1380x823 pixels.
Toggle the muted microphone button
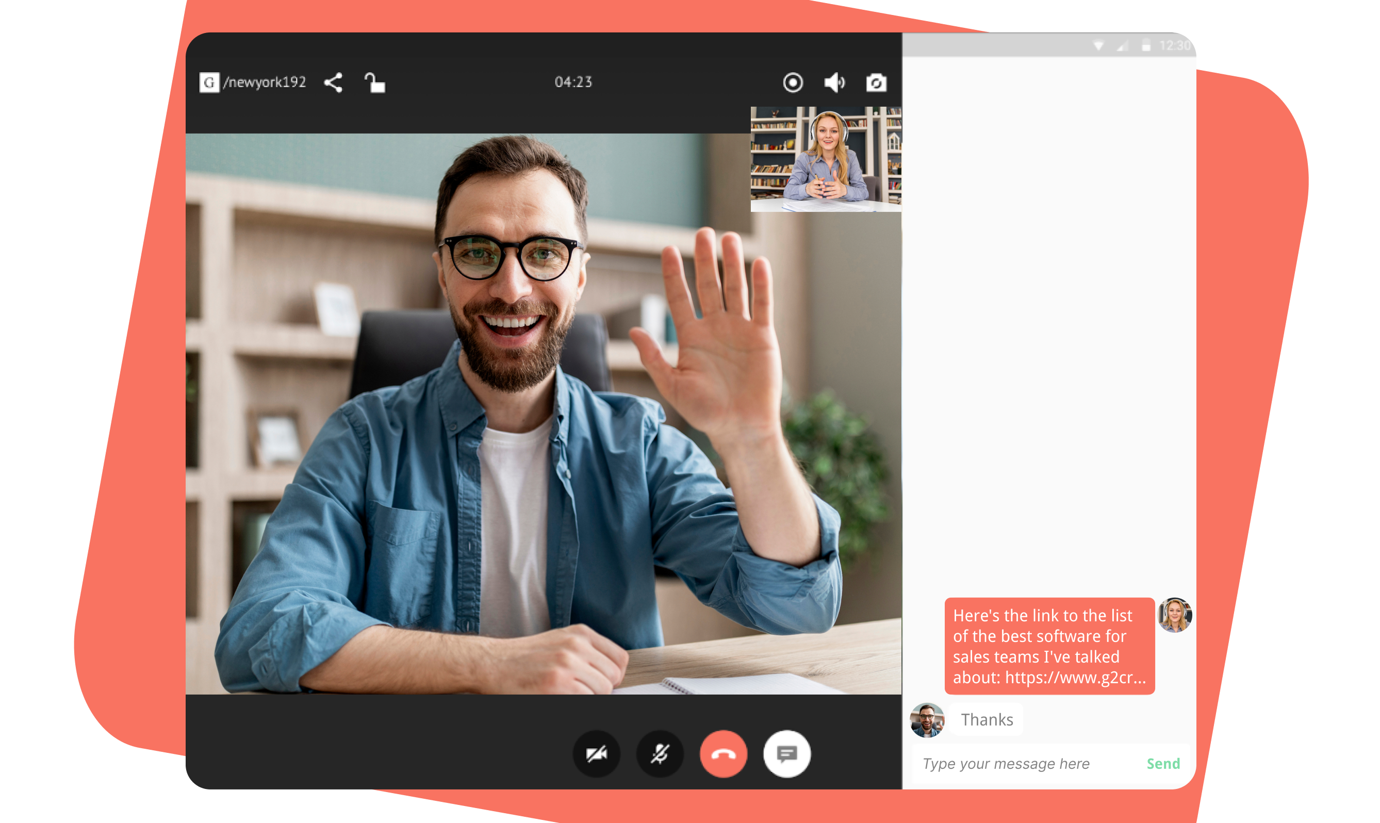tap(660, 754)
